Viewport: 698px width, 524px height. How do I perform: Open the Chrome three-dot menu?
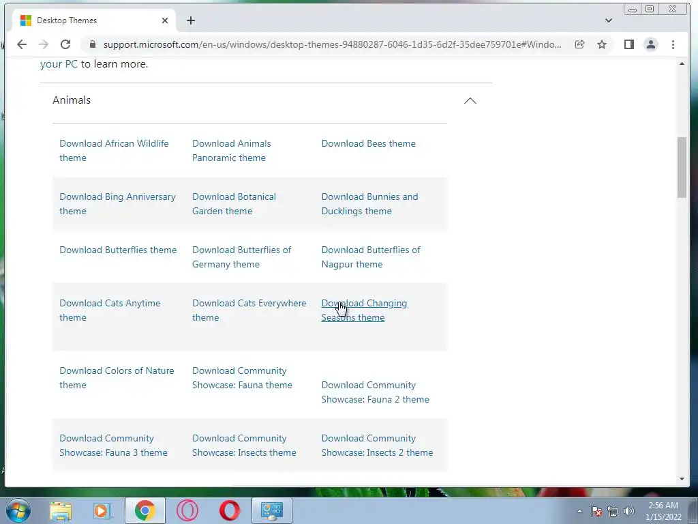(x=673, y=44)
